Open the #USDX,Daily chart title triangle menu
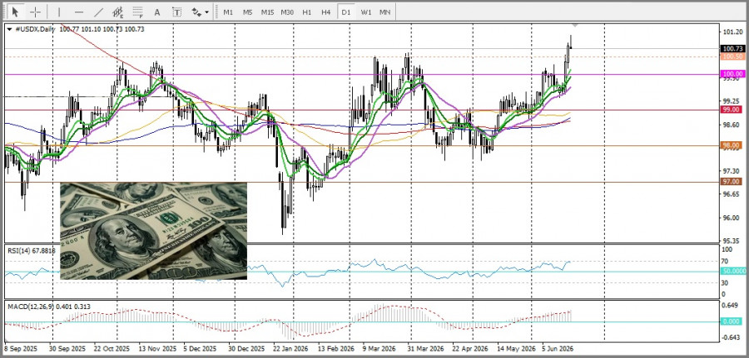 [9, 29]
